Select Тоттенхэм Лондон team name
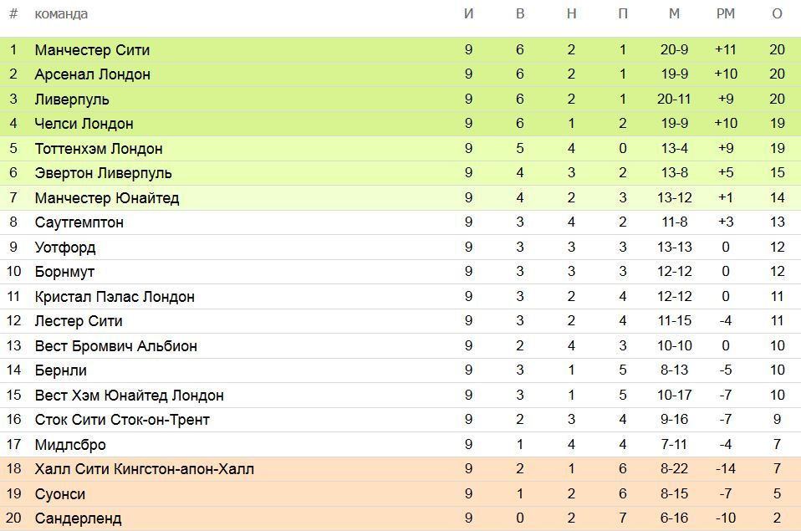The image size is (801, 531). pos(99,149)
